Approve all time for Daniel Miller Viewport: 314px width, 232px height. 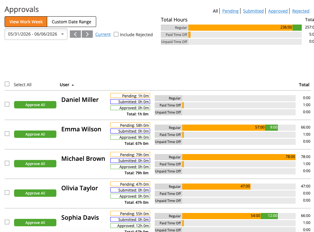point(35,105)
